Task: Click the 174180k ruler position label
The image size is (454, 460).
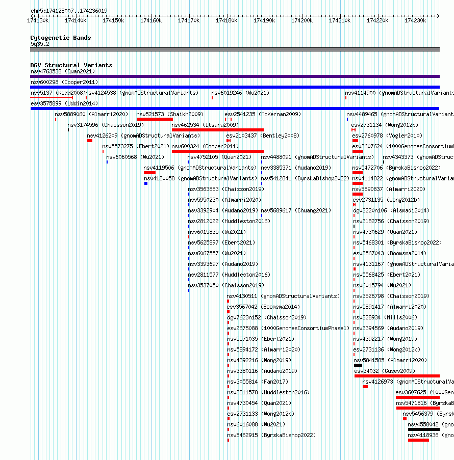Action: click(x=226, y=21)
